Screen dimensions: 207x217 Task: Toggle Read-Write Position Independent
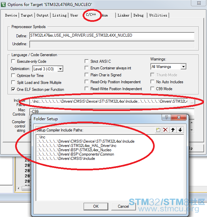pos(87,89)
